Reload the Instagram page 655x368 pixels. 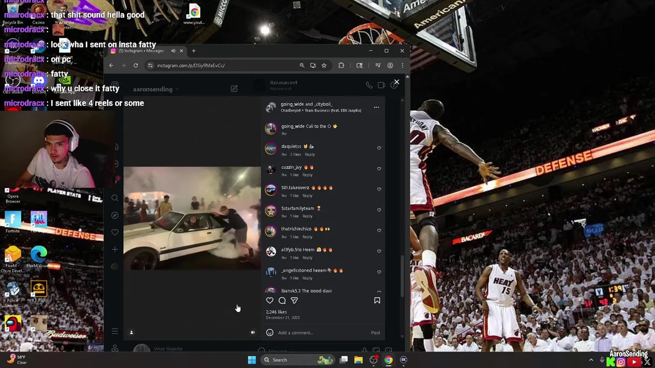click(136, 65)
